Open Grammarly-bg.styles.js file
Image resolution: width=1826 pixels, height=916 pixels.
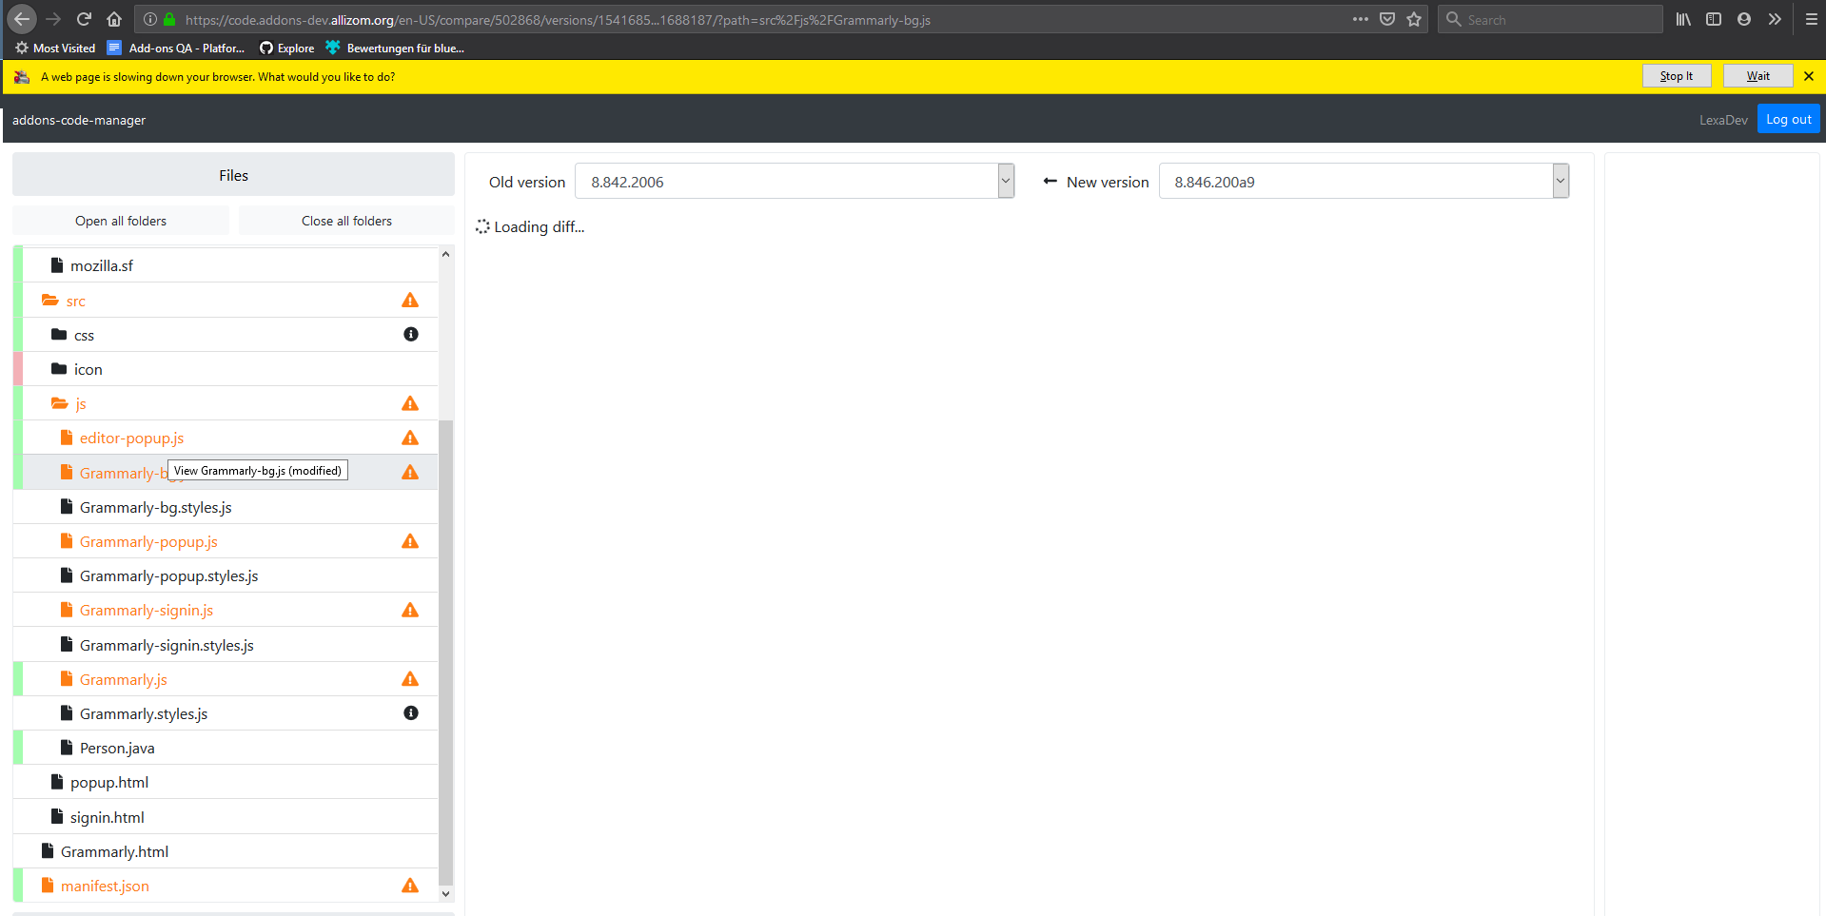156,507
